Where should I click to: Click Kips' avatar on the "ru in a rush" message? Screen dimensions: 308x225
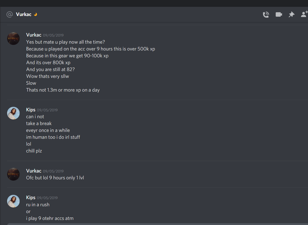13,201
